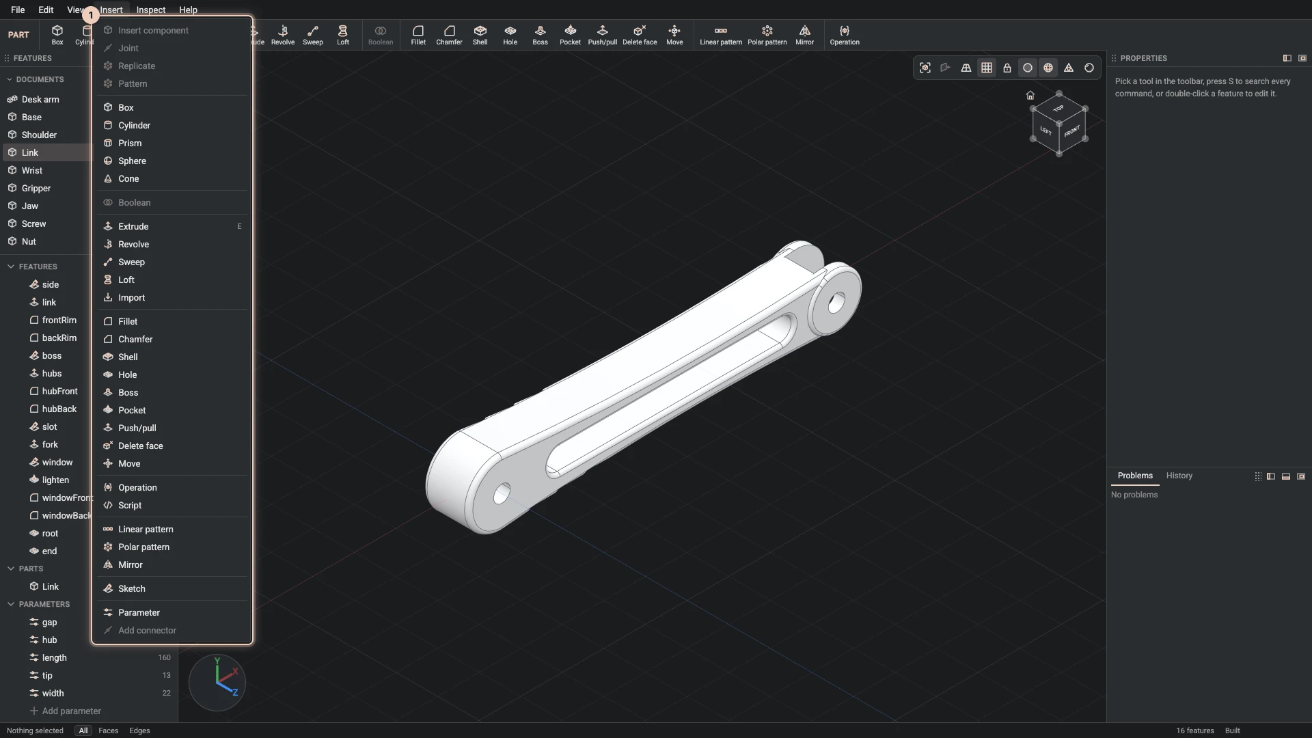This screenshot has height=738, width=1312.
Task: Toggle the view lock icon
Action: tap(1007, 68)
